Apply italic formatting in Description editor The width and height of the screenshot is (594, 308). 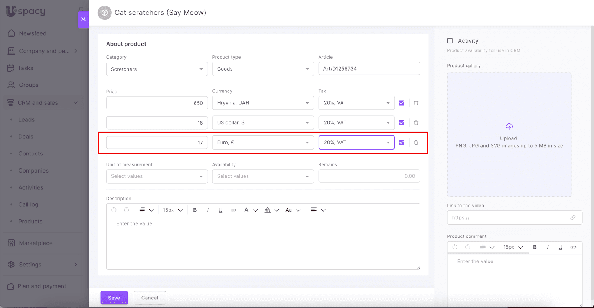click(208, 210)
